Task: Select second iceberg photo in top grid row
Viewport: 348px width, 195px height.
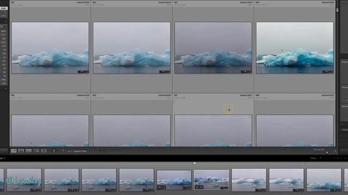Action: tap(132, 48)
